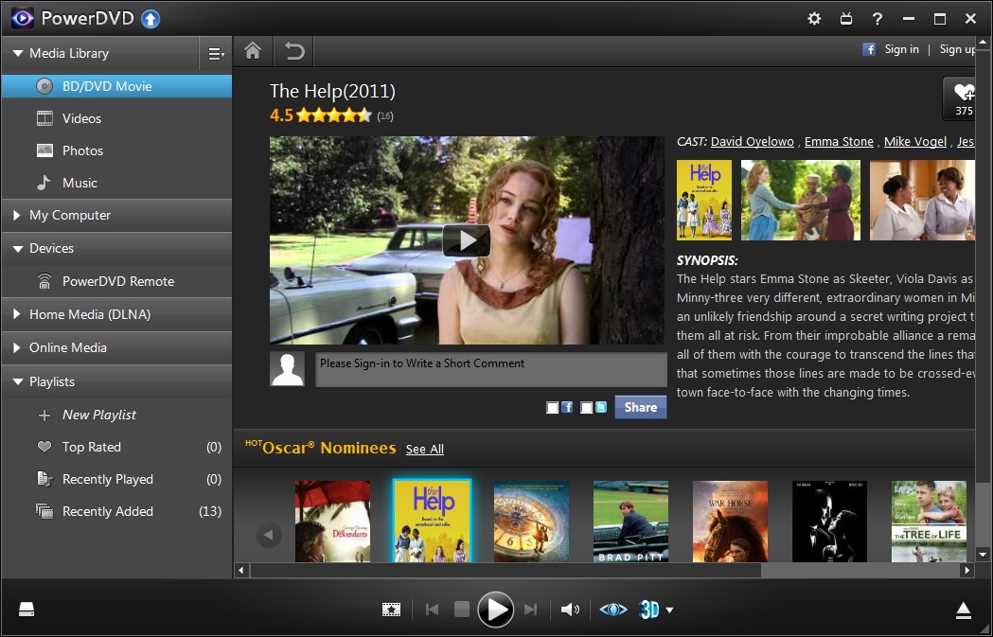This screenshot has width=993, height=637.
Task: Click the back arrow button
Action: coord(293,51)
